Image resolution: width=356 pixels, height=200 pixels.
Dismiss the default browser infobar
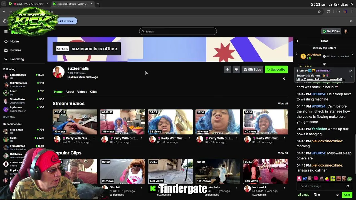tap(351, 21)
